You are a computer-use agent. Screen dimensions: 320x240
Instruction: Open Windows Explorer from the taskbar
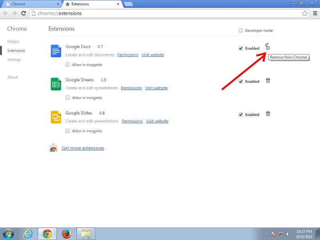(86, 234)
